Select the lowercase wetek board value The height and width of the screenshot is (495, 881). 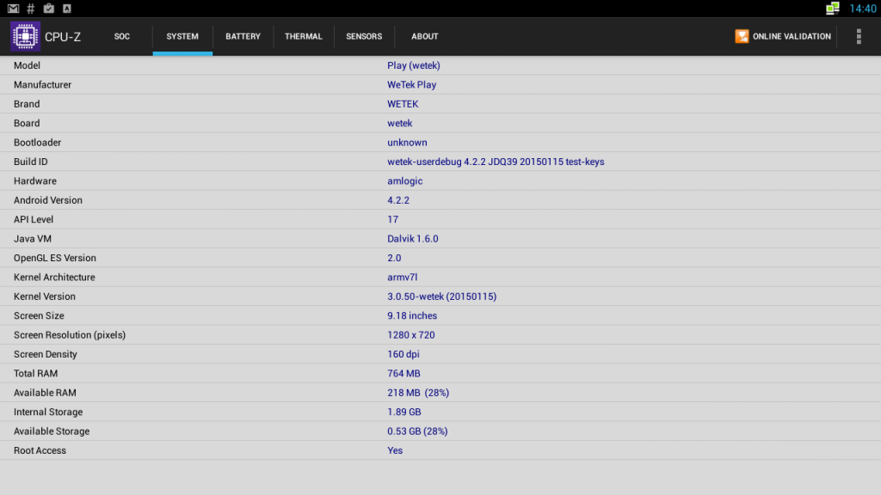(x=400, y=124)
